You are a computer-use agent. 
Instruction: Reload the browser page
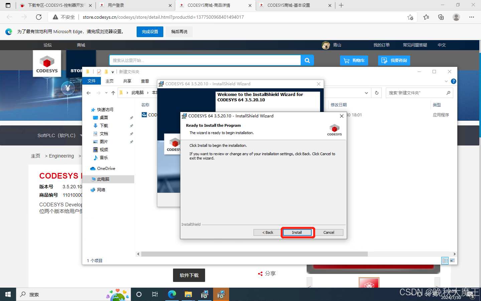point(39,17)
